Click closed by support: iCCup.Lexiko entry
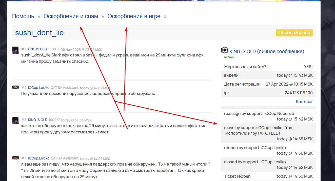 point(268,165)
